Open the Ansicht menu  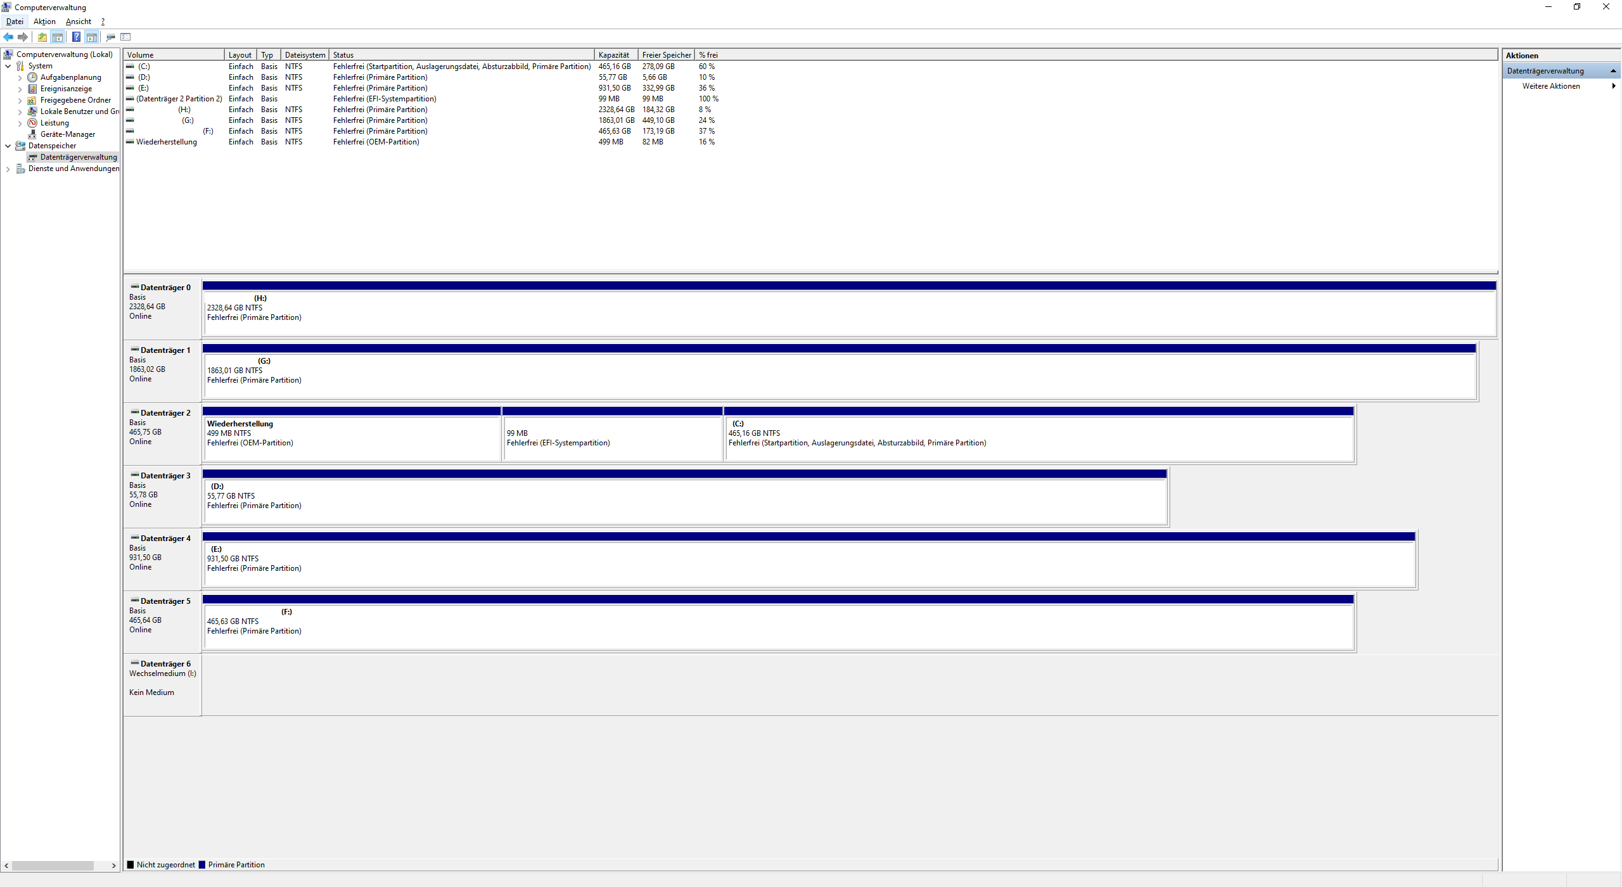pos(79,22)
